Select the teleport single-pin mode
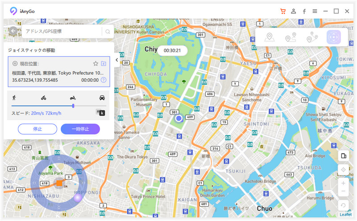The image size is (357, 221). [x=270, y=37]
